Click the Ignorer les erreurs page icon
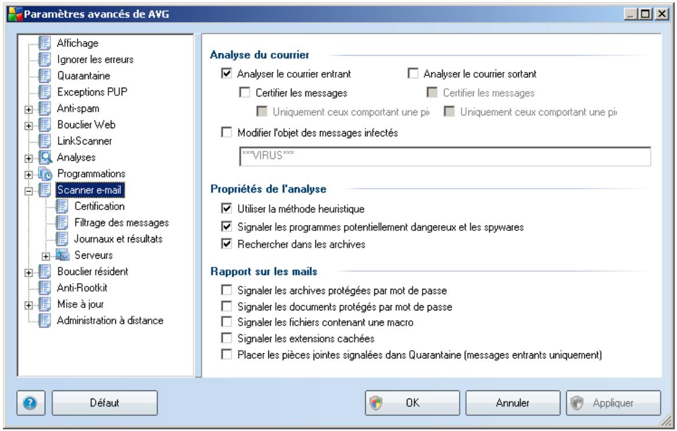This screenshot has height=431, width=677. pos(45,59)
